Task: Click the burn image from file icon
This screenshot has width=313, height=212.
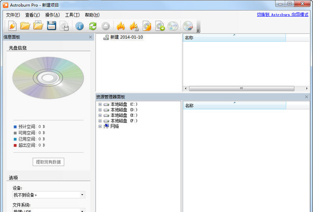Action: coord(147,26)
